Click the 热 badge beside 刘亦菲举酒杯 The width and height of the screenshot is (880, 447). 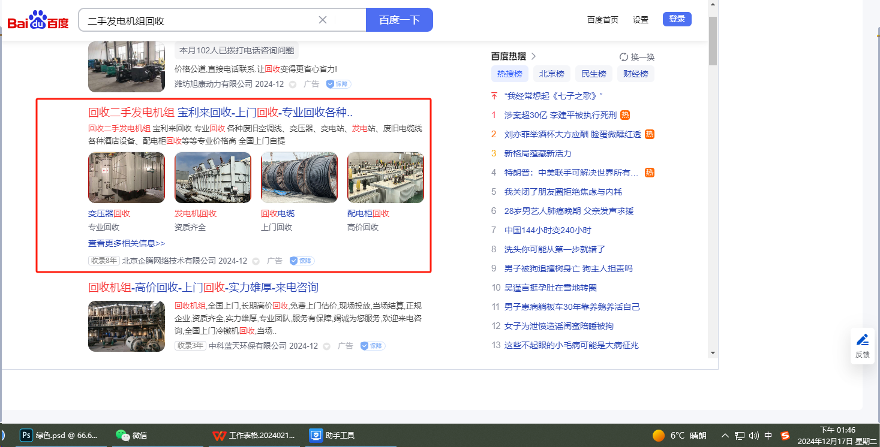point(650,134)
